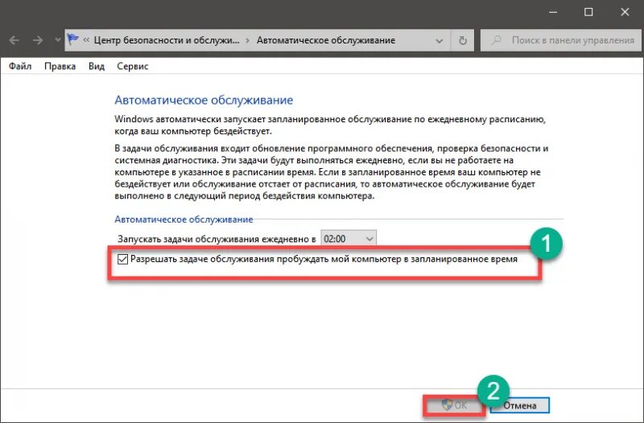
Task: Click the double chevron before 'Центр безопасности'
Action: coord(86,39)
